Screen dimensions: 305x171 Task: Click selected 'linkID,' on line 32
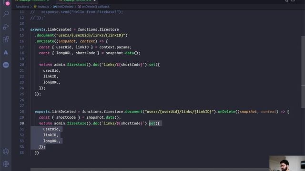click(51, 135)
